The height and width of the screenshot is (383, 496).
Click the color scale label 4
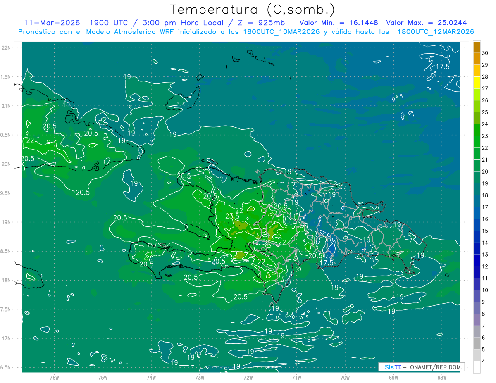click(484, 362)
